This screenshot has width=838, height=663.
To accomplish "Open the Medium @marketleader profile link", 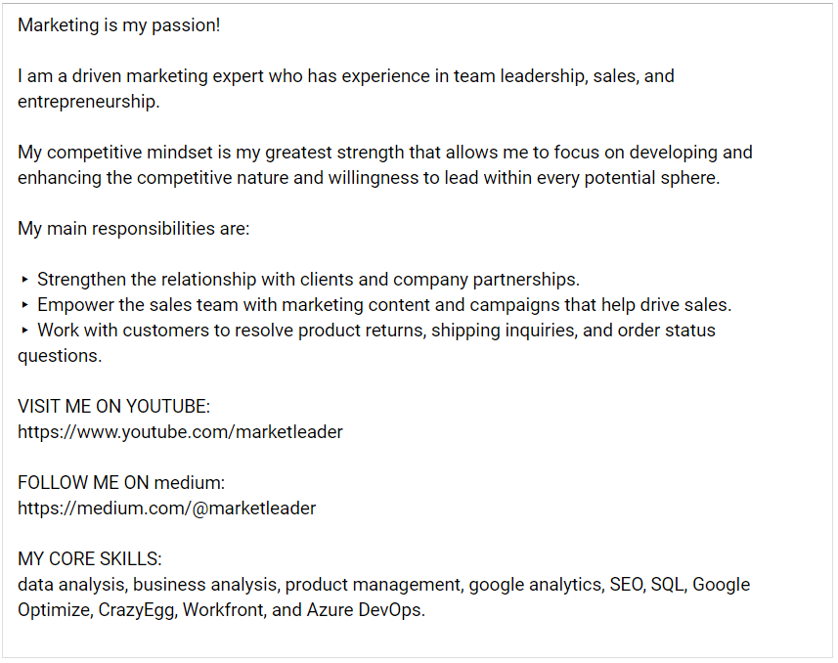I will [166, 508].
